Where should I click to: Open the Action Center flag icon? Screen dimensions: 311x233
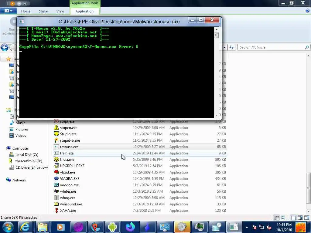(x=254, y=228)
